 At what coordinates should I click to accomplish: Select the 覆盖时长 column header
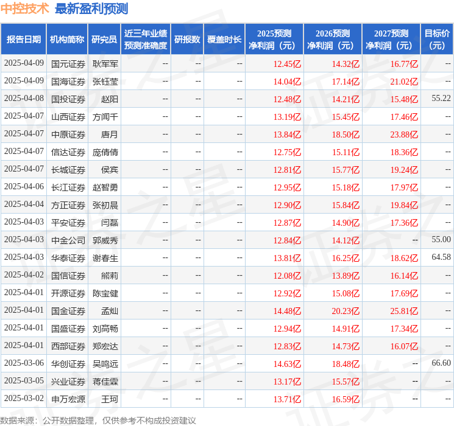pyautogui.click(x=224, y=40)
